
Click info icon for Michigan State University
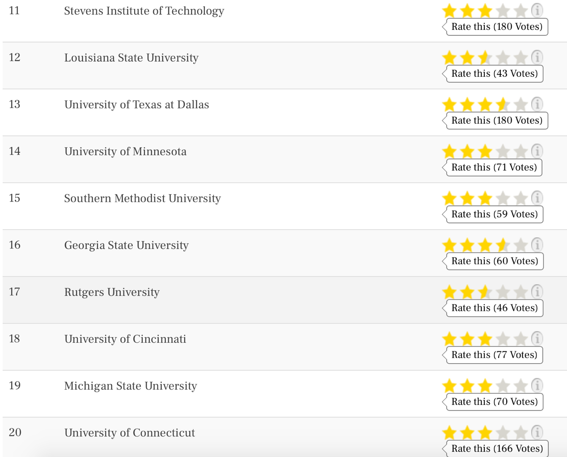[537, 385]
